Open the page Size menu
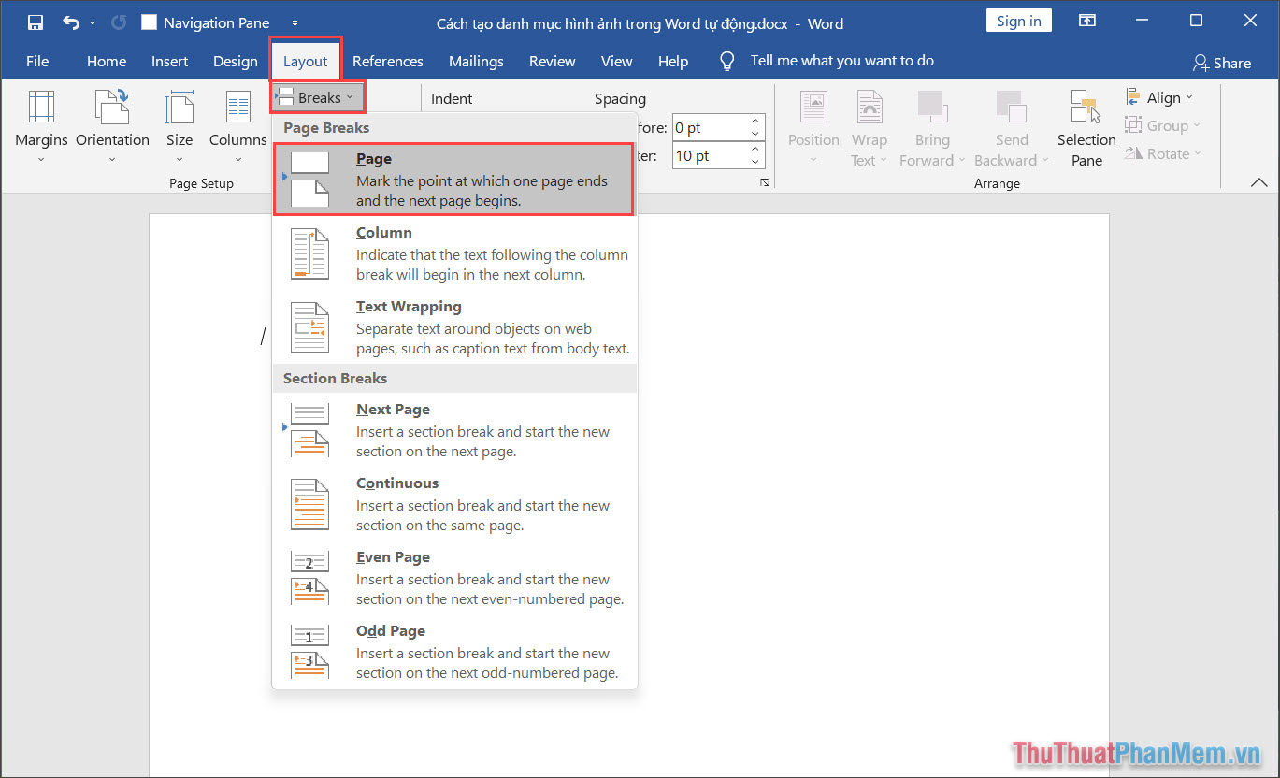1280x778 pixels. 179,127
